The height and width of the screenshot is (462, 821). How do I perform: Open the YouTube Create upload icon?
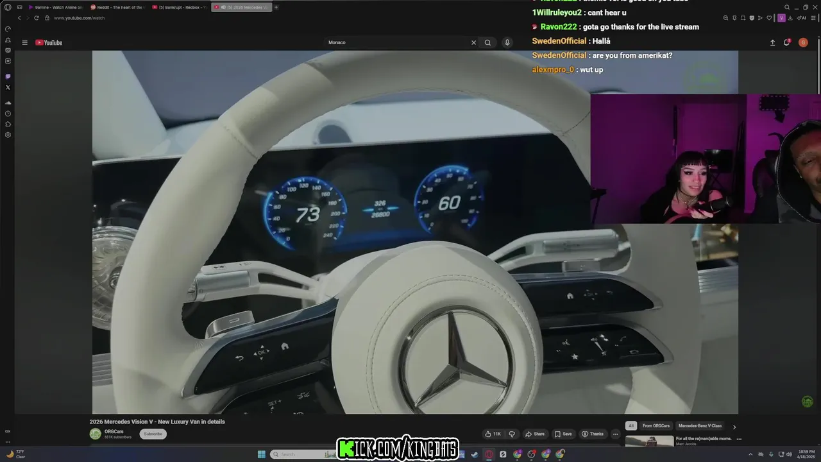[772, 42]
